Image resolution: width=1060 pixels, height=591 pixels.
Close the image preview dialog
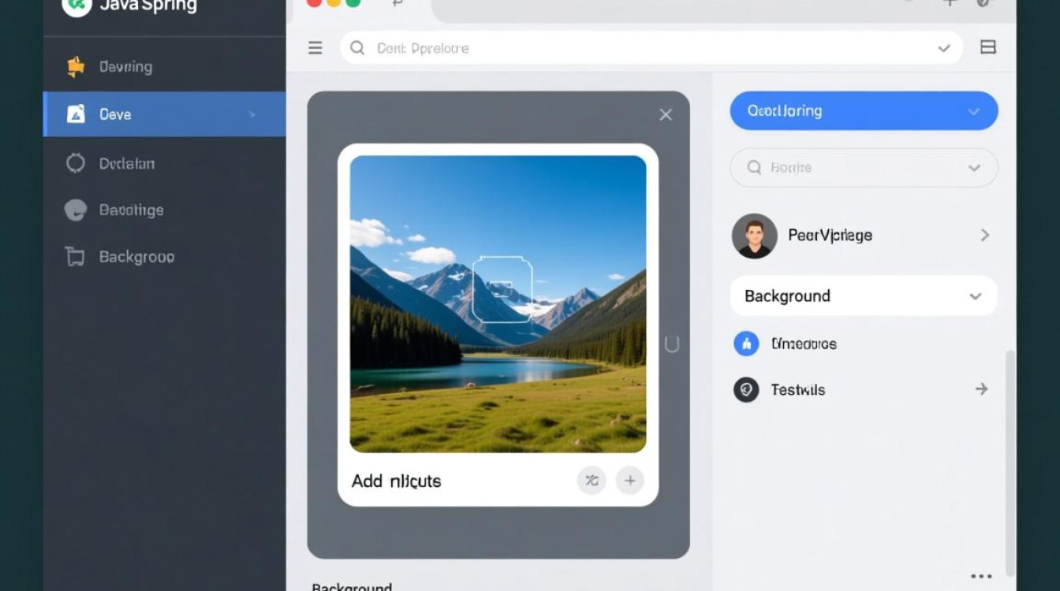(x=666, y=115)
